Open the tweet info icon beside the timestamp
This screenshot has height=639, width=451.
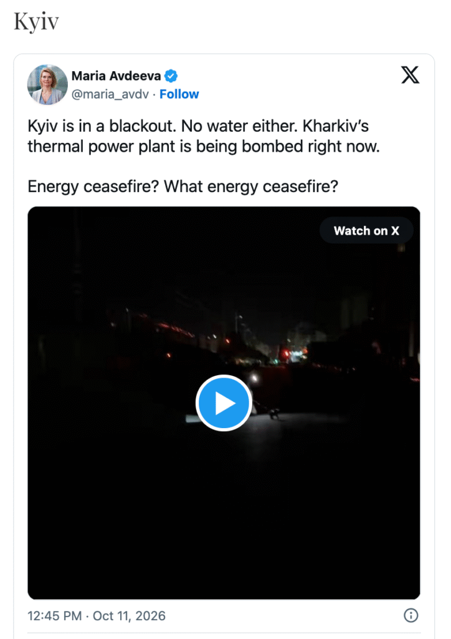tap(411, 615)
